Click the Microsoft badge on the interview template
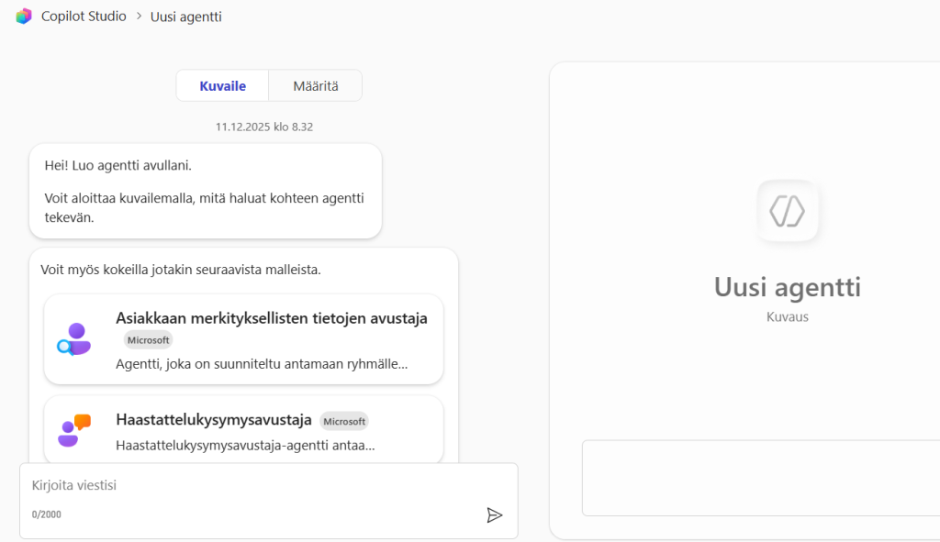 343,421
